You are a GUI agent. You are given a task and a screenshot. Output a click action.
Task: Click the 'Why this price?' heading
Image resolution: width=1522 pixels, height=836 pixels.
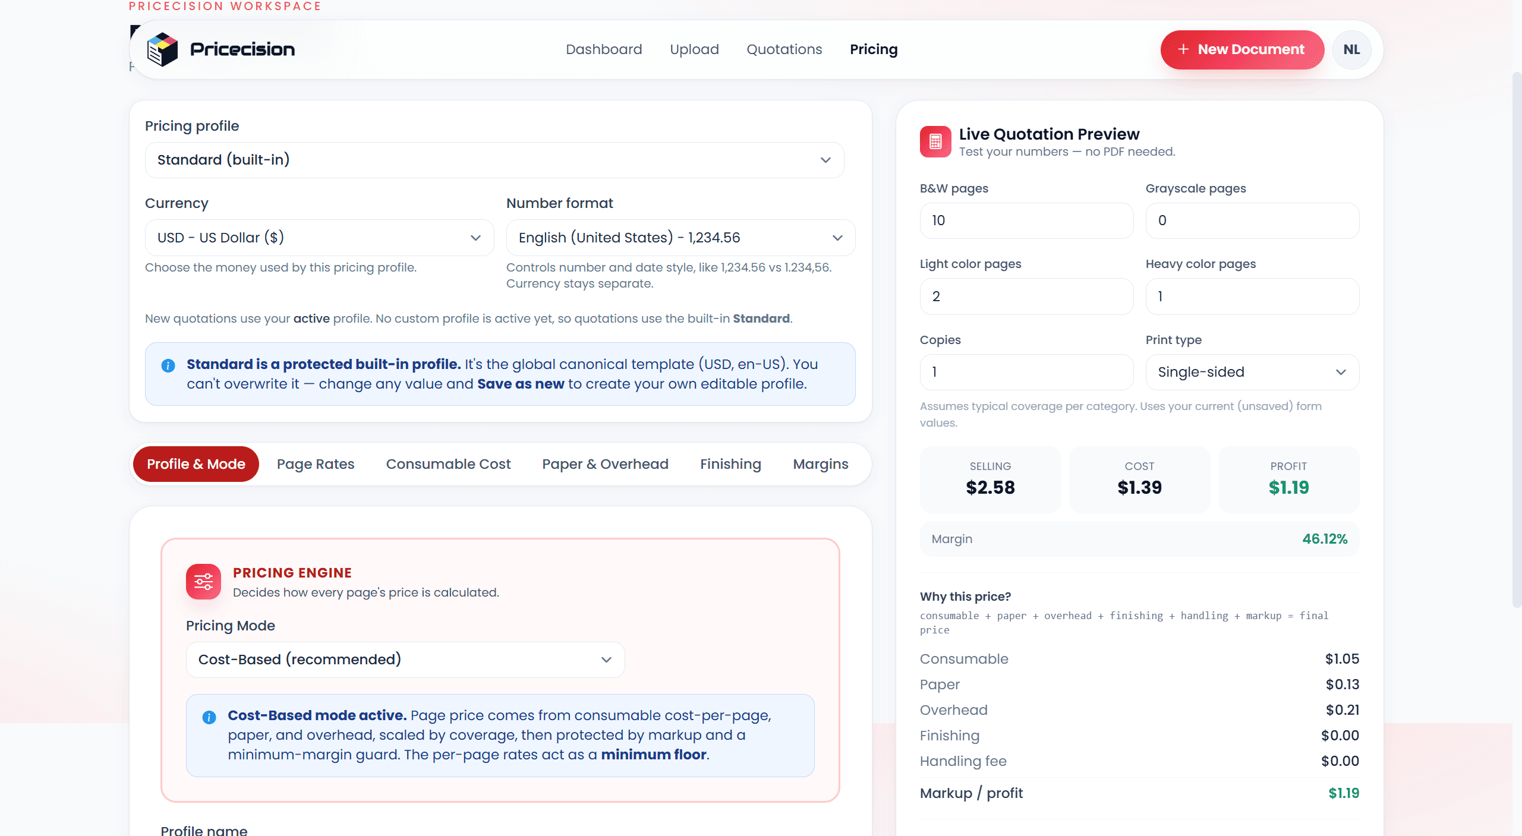click(x=965, y=597)
